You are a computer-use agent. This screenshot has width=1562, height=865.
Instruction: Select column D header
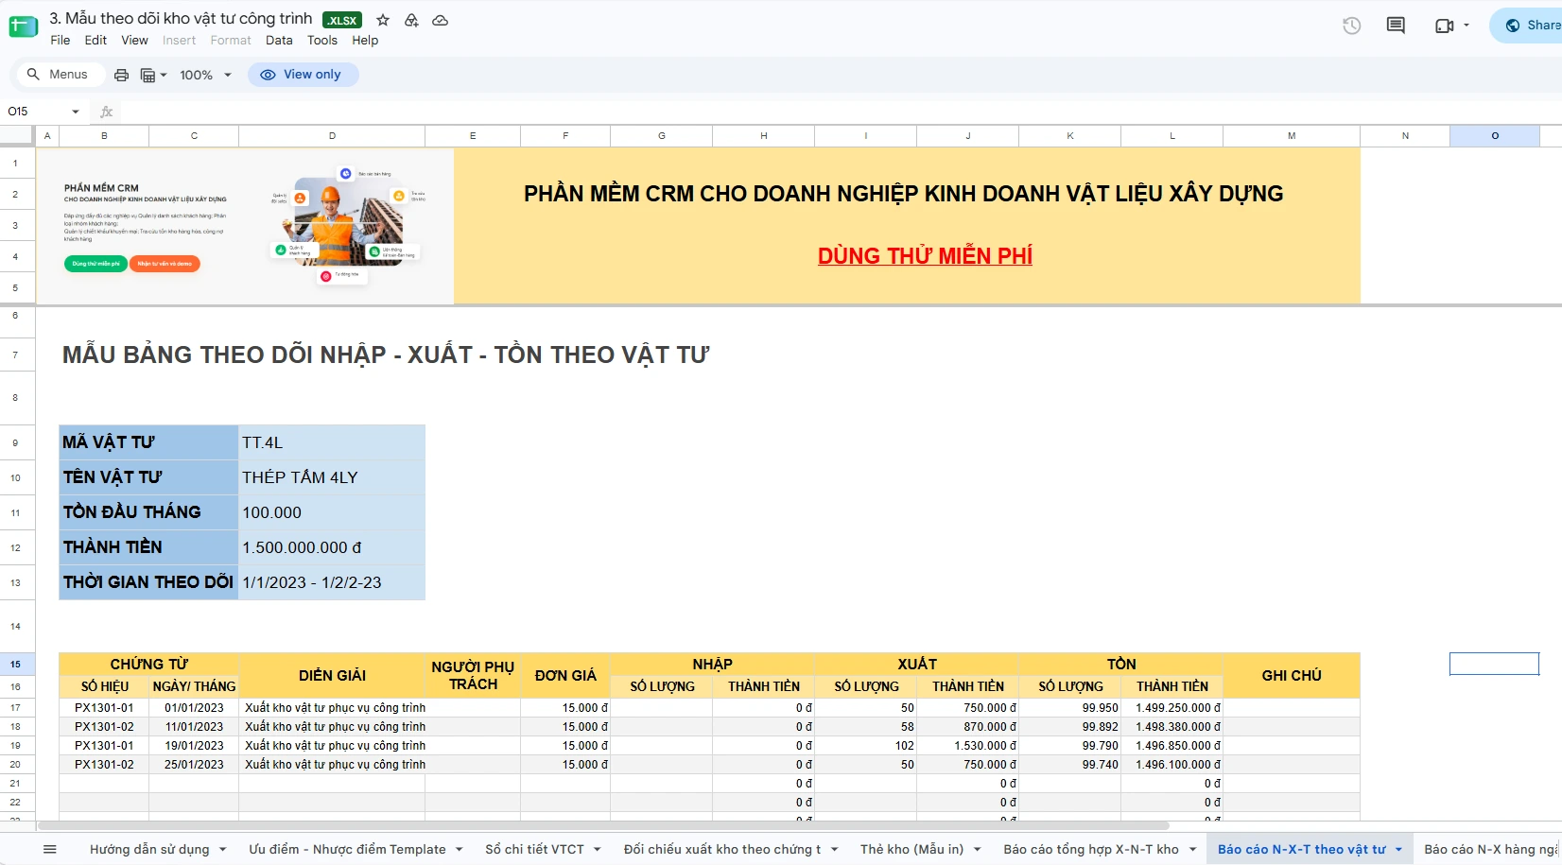[332, 136]
